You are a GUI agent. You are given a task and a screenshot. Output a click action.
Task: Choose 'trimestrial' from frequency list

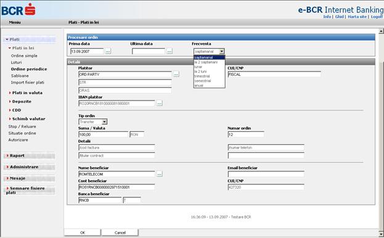pyautogui.click(x=202, y=76)
